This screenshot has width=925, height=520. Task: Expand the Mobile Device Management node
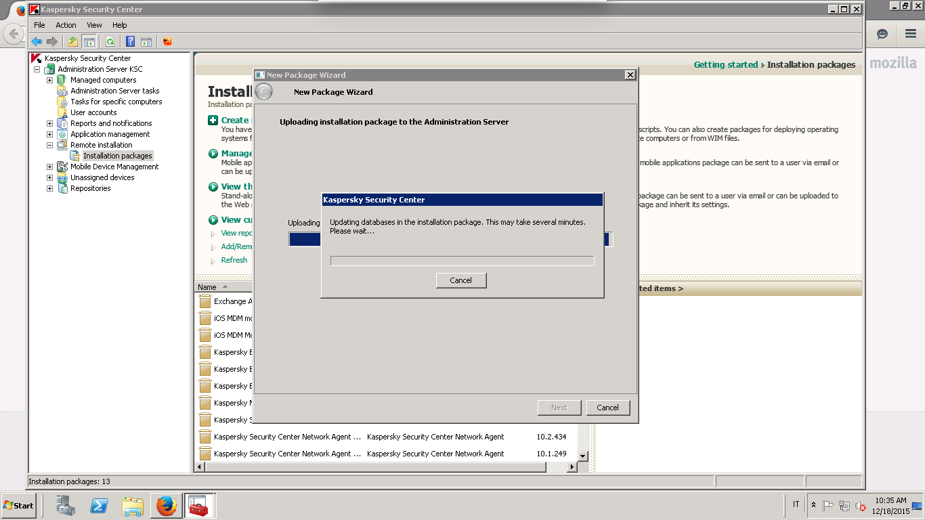(x=49, y=167)
